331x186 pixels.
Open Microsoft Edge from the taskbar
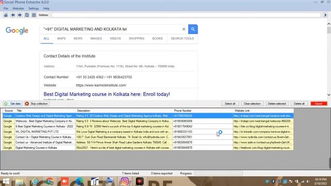[x=79, y=181]
